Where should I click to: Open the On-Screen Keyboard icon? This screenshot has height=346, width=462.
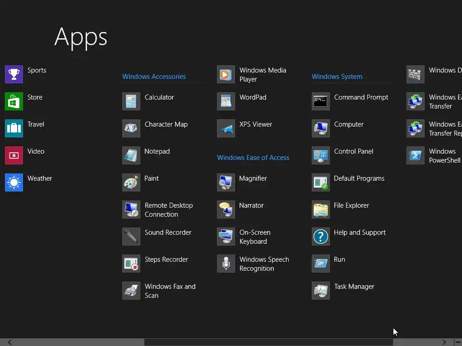tap(226, 237)
